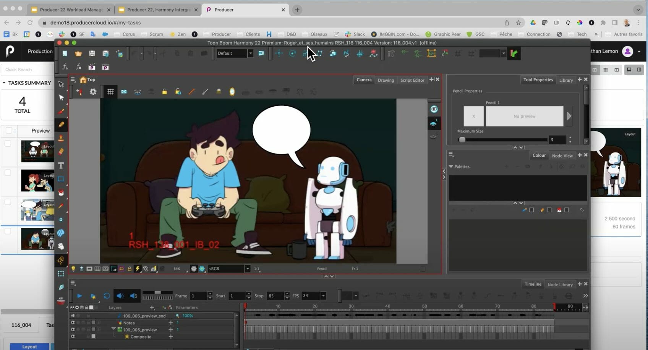
Task: Select the Text tool
Action: pos(61,165)
